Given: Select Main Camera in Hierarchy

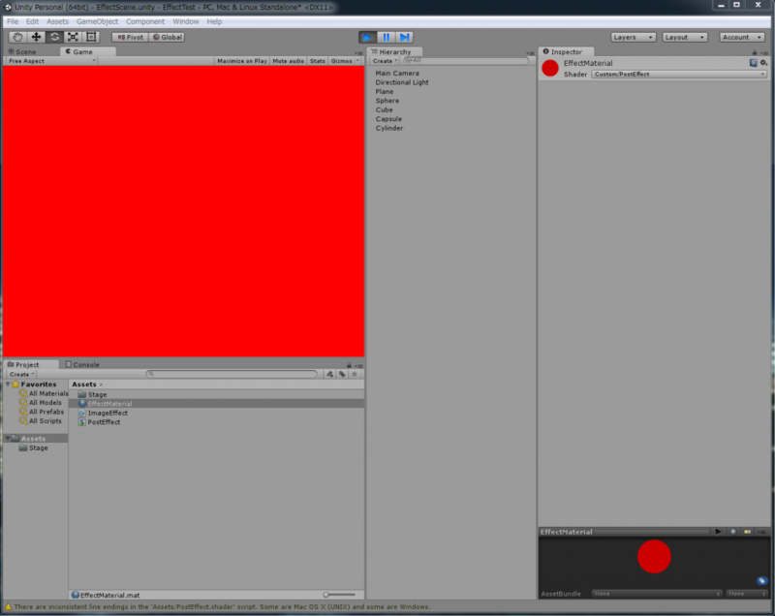Looking at the screenshot, I should 397,73.
